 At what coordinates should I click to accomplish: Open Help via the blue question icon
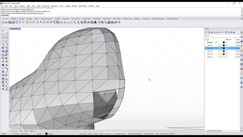click(x=112, y=22)
